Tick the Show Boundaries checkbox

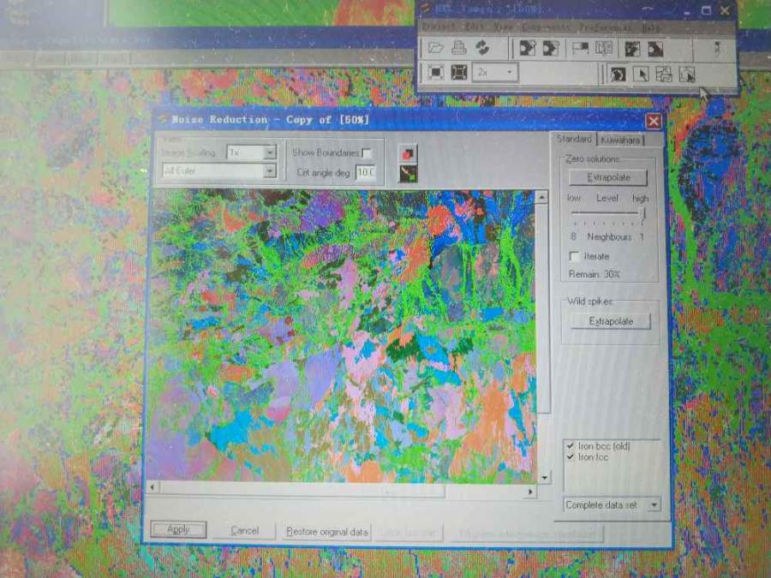(x=367, y=153)
